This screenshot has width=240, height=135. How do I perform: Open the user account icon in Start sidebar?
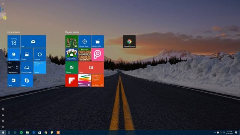tap(3, 109)
